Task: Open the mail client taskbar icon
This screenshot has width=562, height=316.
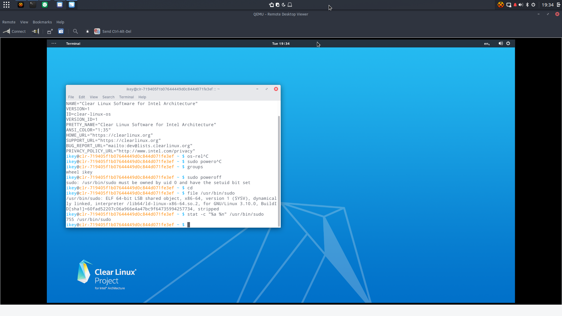Action: tap(60, 5)
